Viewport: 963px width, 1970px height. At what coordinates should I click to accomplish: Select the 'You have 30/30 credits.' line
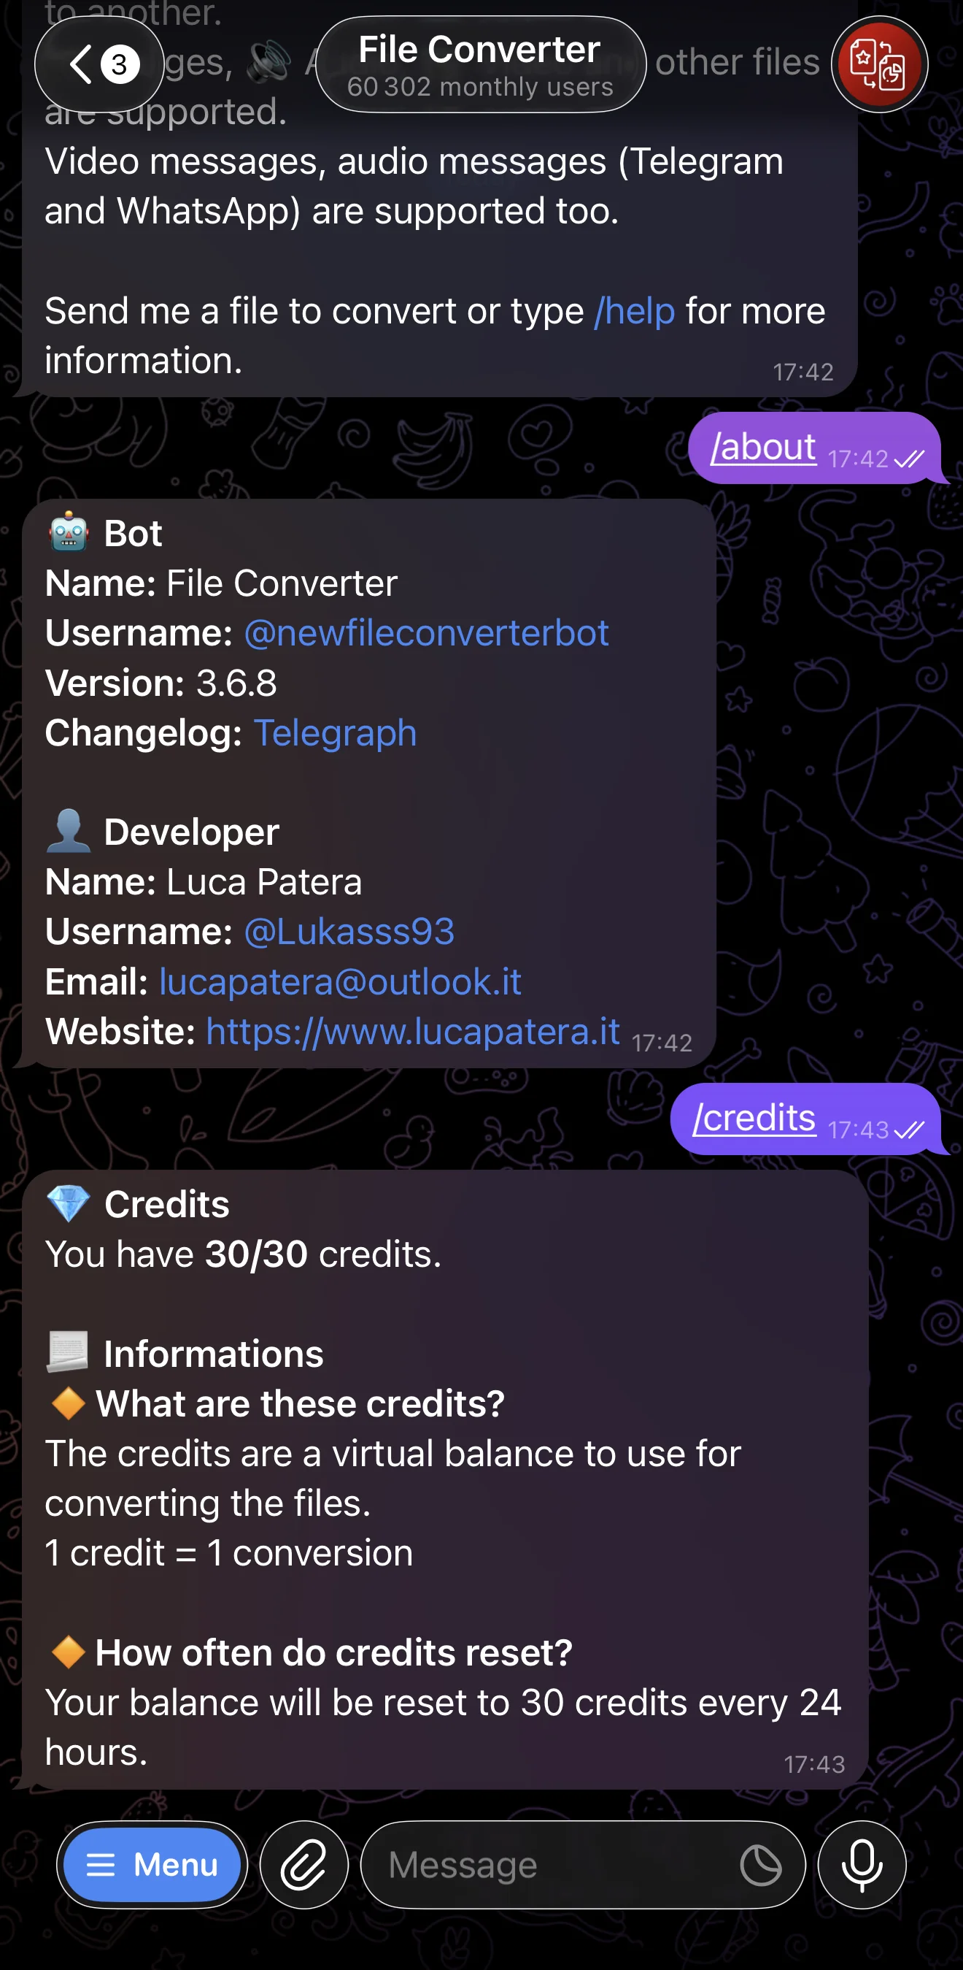(243, 1254)
